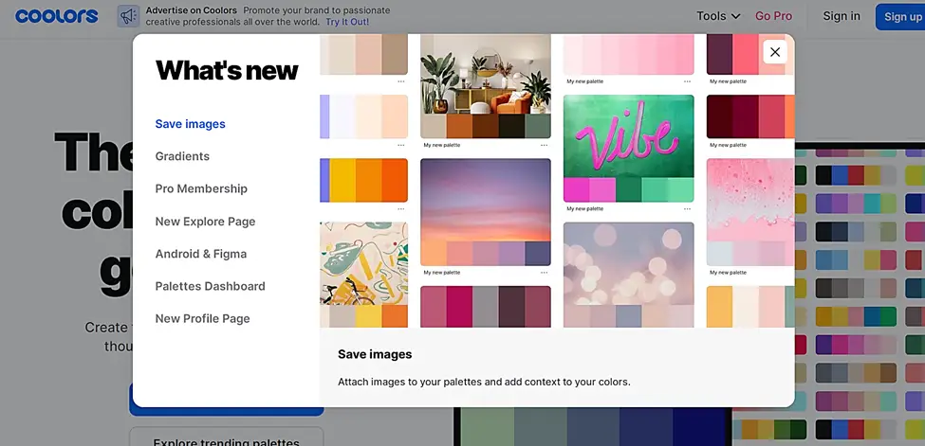The height and width of the screenshot is (446, 925).
Task: Open options menu under the sunset palette
Action: [544, 272]
